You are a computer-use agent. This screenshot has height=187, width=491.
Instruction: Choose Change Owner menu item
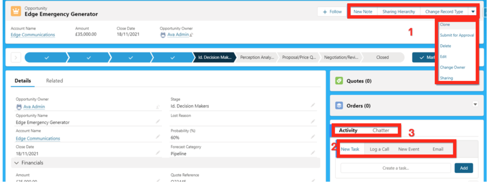pyautogui.click(x=453, y=67)
